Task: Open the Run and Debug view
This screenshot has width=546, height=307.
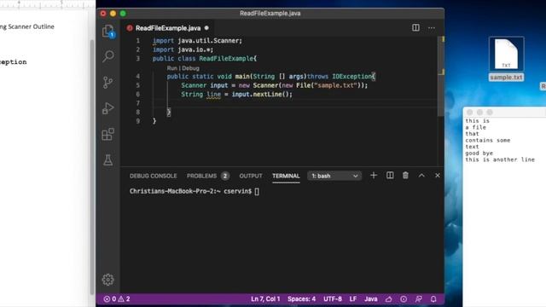Action: pos(108,108)
